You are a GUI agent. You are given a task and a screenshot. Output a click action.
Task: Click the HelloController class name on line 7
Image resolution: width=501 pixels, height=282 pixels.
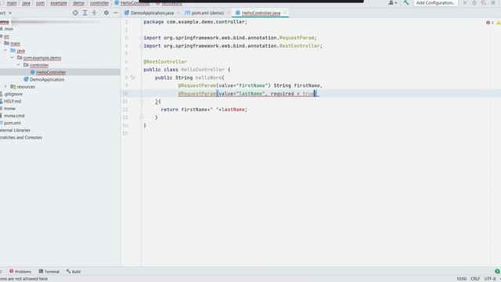[203, 70]
